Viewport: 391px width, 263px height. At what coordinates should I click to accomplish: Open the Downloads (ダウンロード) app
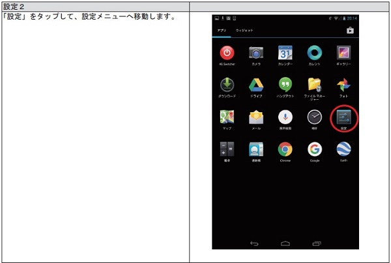click(227, 85)
